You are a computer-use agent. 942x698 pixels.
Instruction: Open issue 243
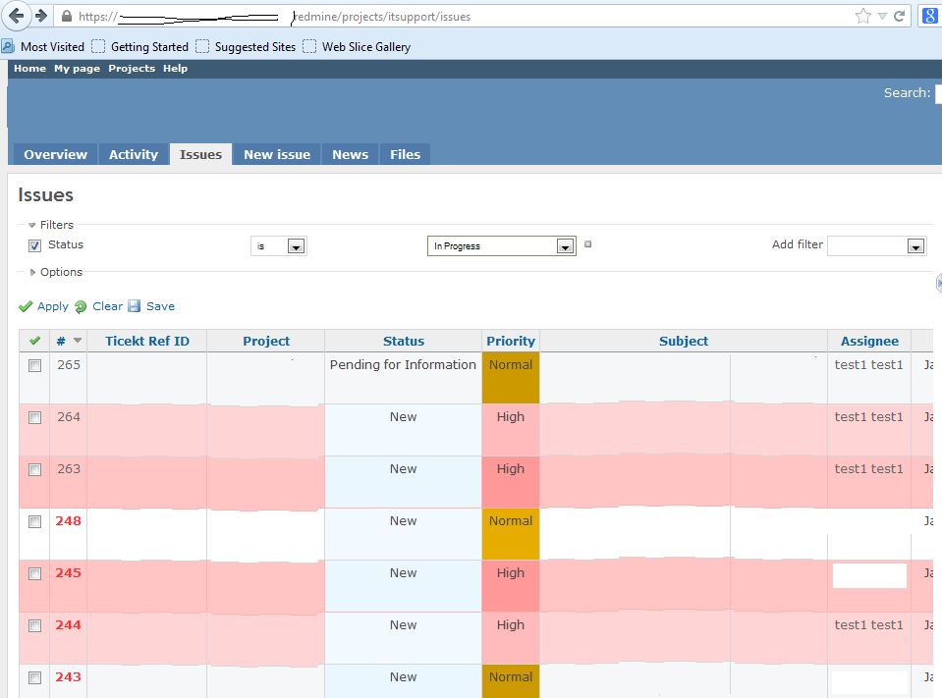pos(69,677)
